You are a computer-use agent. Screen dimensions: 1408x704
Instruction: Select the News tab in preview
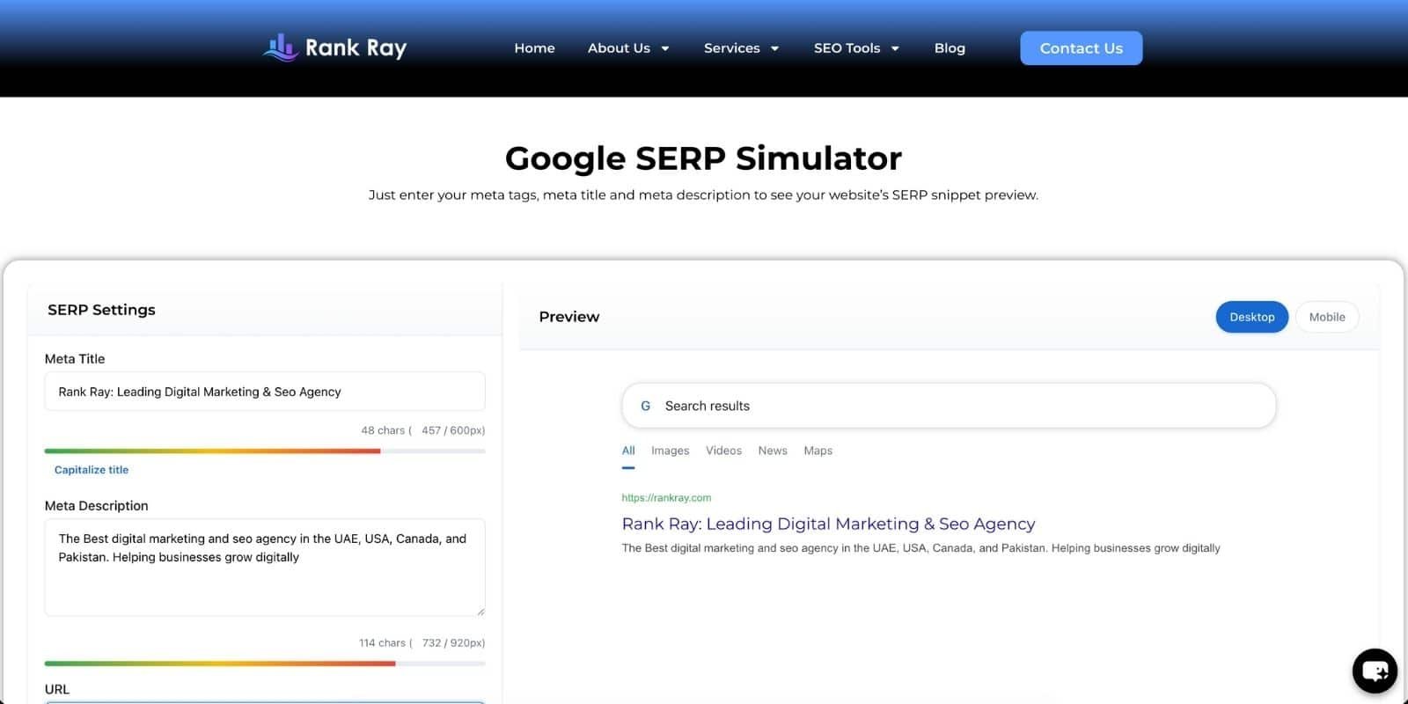click(x=773, y=451)
